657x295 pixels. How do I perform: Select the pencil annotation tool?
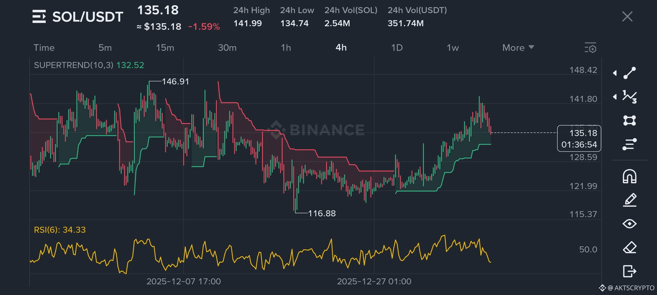(x=630, y=200)
